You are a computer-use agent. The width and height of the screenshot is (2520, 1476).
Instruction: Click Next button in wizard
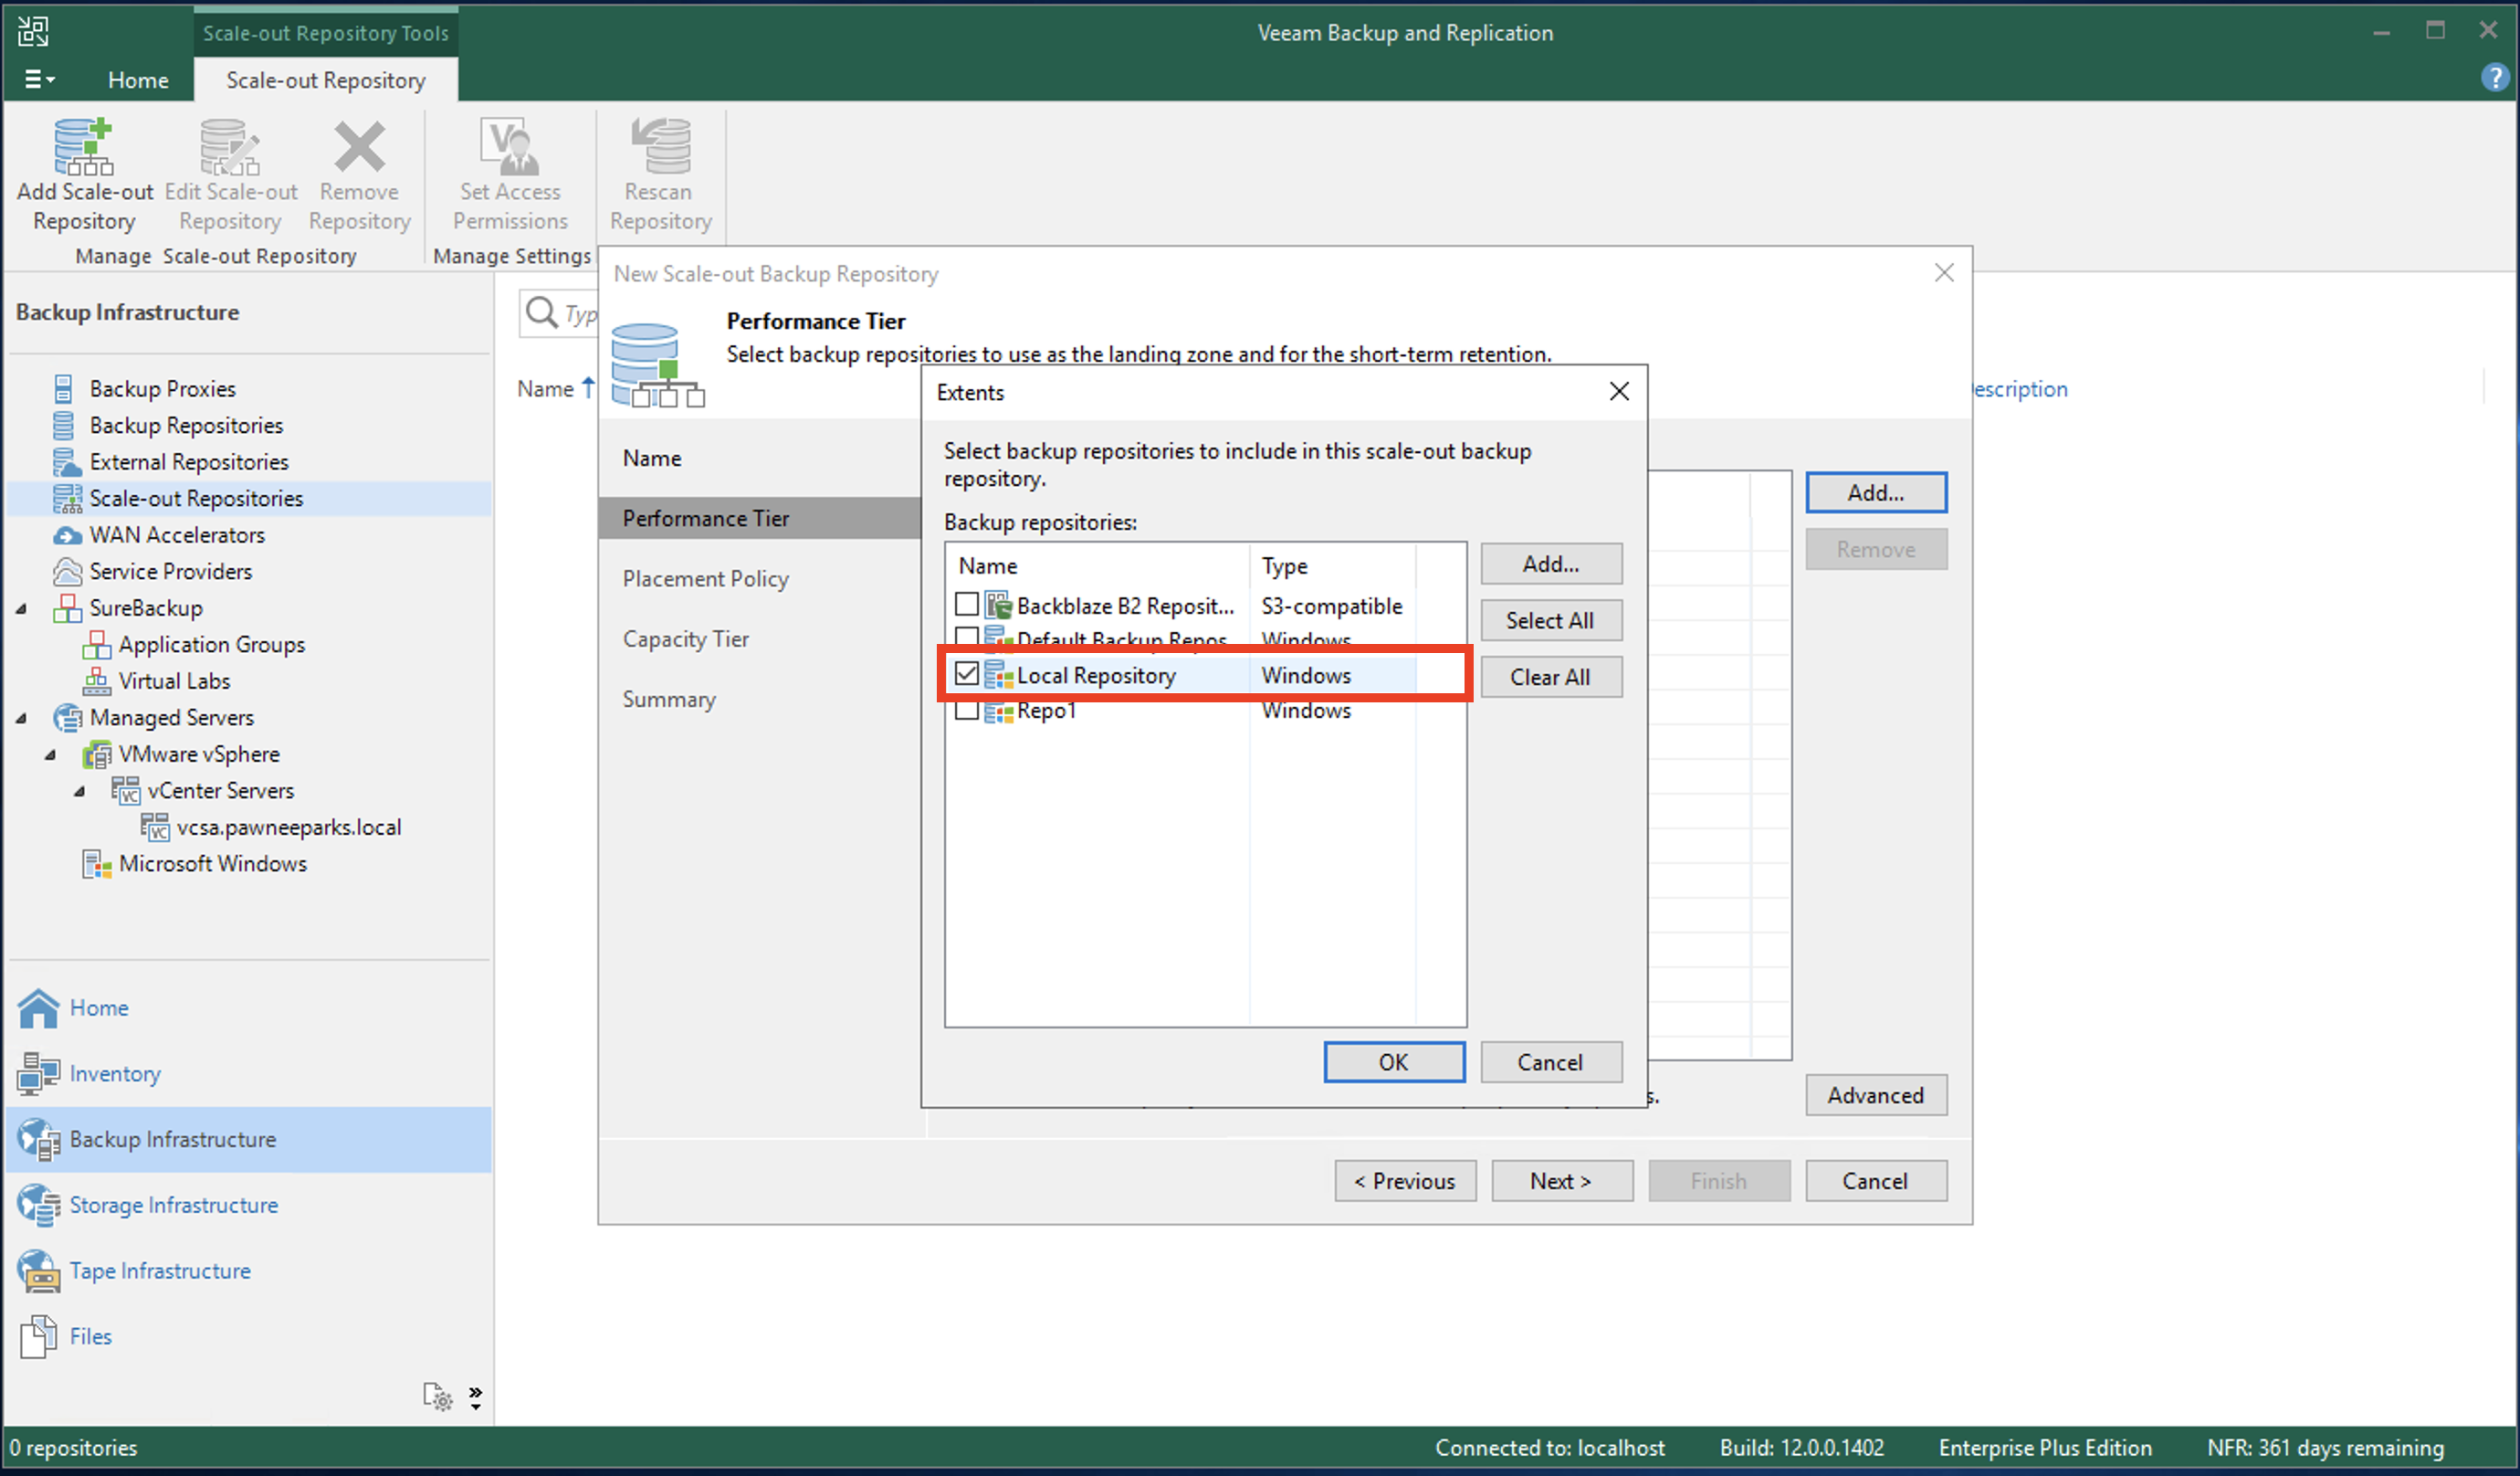point(1561,1182)
